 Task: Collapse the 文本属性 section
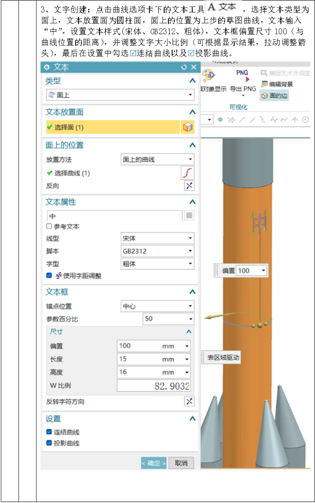click(192, 202)
